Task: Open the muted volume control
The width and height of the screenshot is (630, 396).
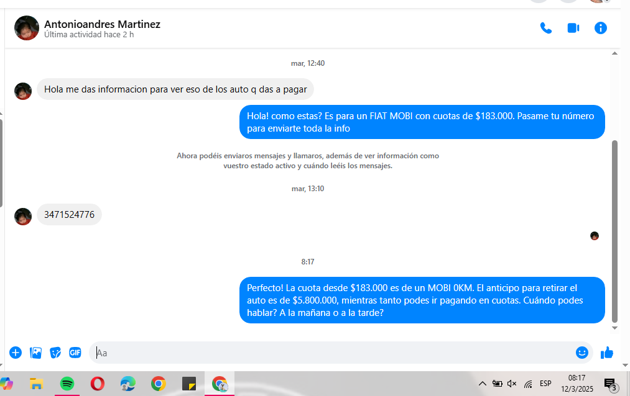Action: (x=511, y=384)
